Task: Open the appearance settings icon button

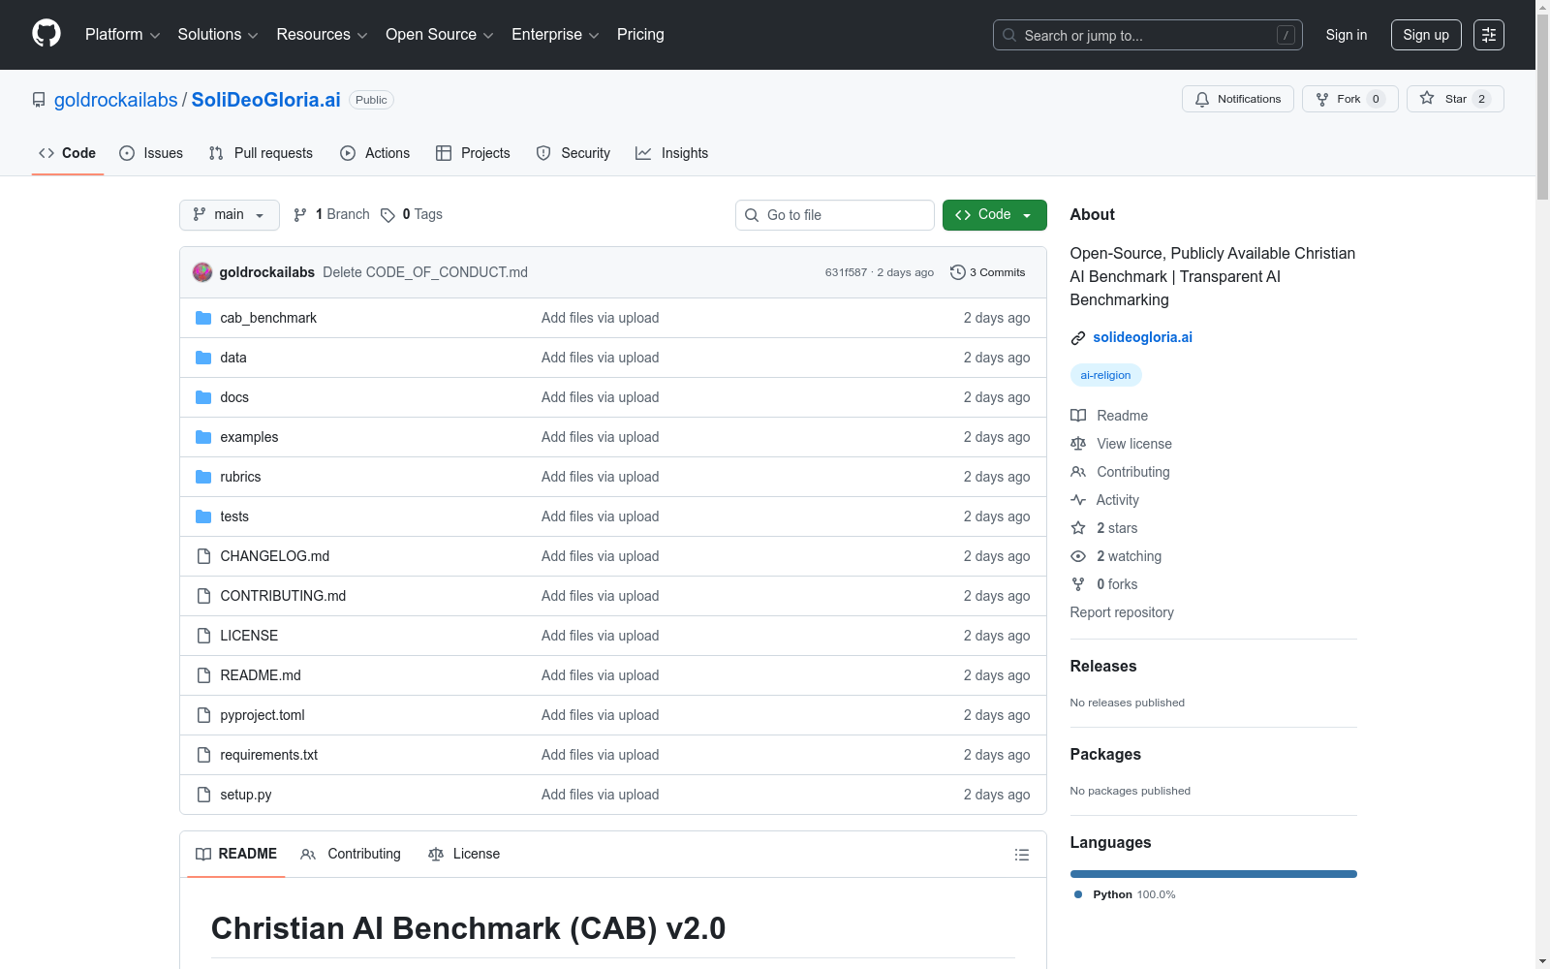Action: coord(1489,35)
